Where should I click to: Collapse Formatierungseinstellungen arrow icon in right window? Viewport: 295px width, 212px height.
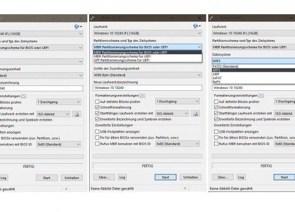coord(261,95)
